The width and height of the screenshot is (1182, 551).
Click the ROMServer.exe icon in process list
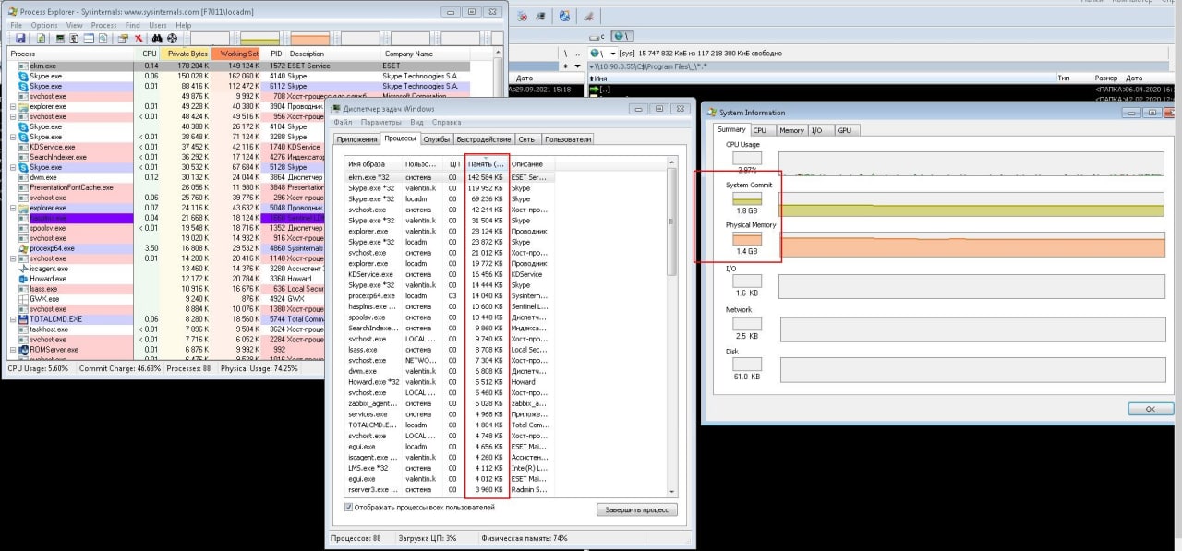coord(23,350)
